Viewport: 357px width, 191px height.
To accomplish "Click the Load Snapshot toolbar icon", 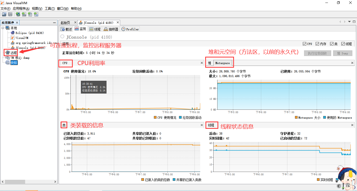I will pyautogui.click(x=4, y=14).
